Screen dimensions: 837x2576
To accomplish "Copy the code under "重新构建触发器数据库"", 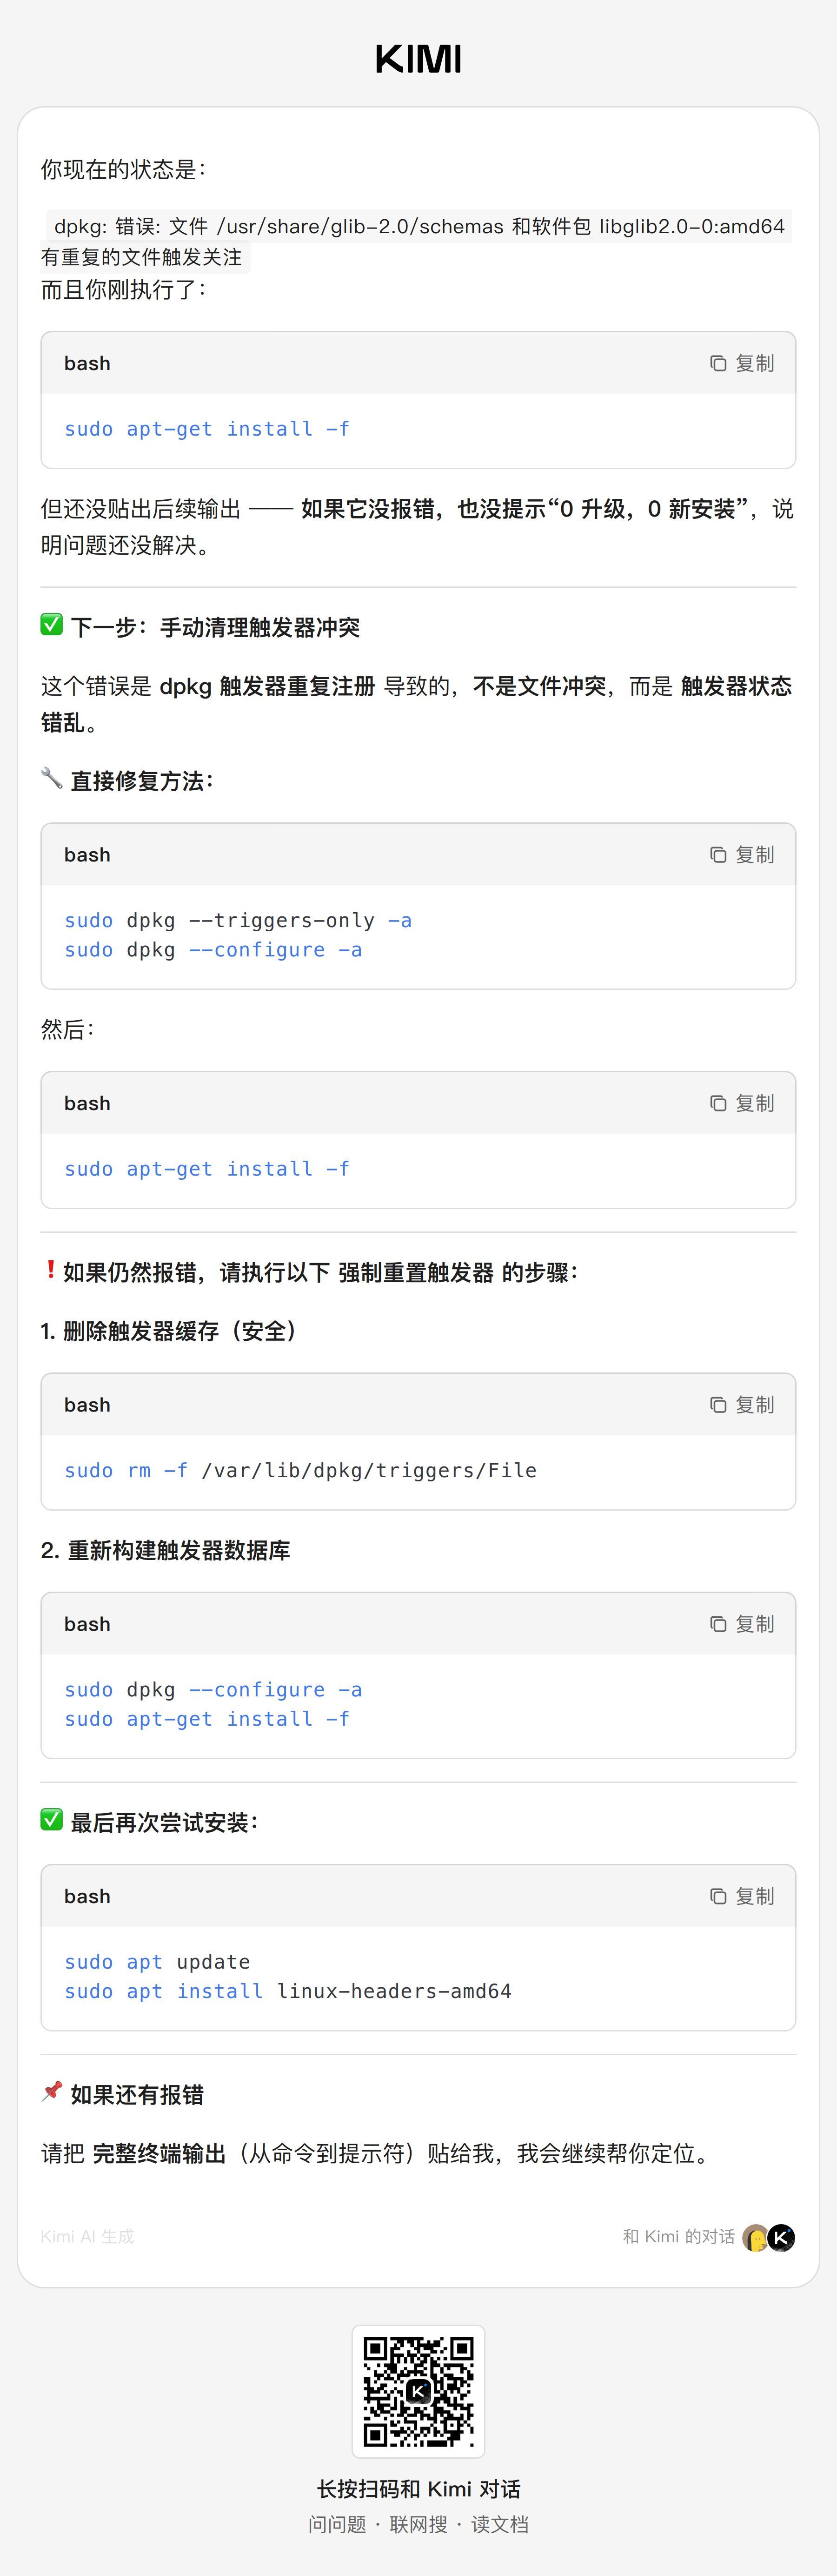I will [742, 1624].
